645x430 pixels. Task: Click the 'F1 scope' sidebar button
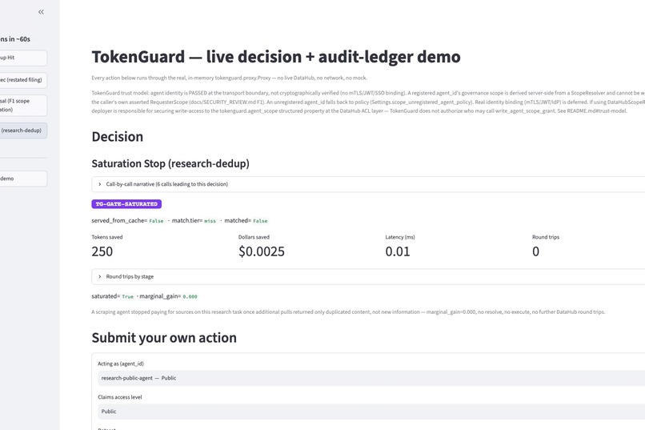pos(23,106)
